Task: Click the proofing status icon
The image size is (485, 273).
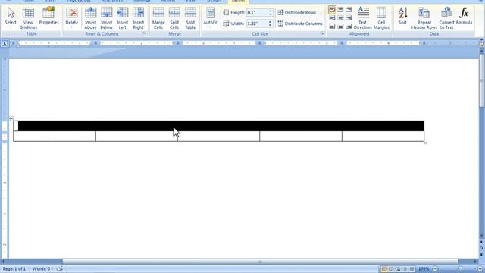Action: click(x=60, y=269)
